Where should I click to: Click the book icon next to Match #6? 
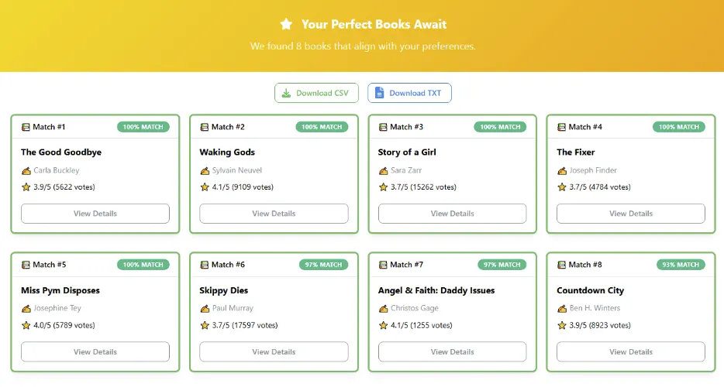(205, 265)
